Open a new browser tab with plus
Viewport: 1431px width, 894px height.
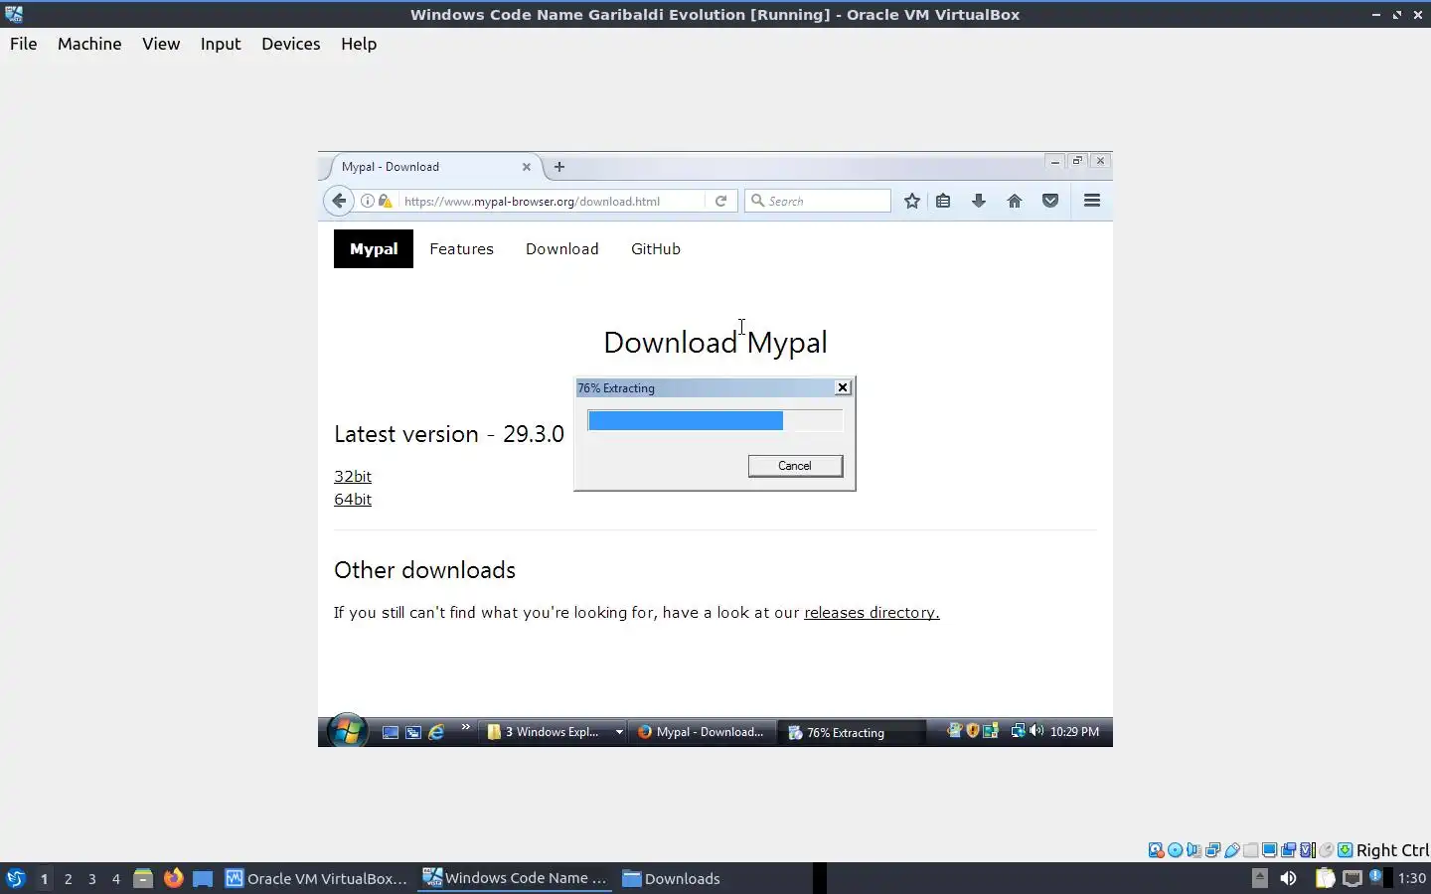(x=559, y=167)
